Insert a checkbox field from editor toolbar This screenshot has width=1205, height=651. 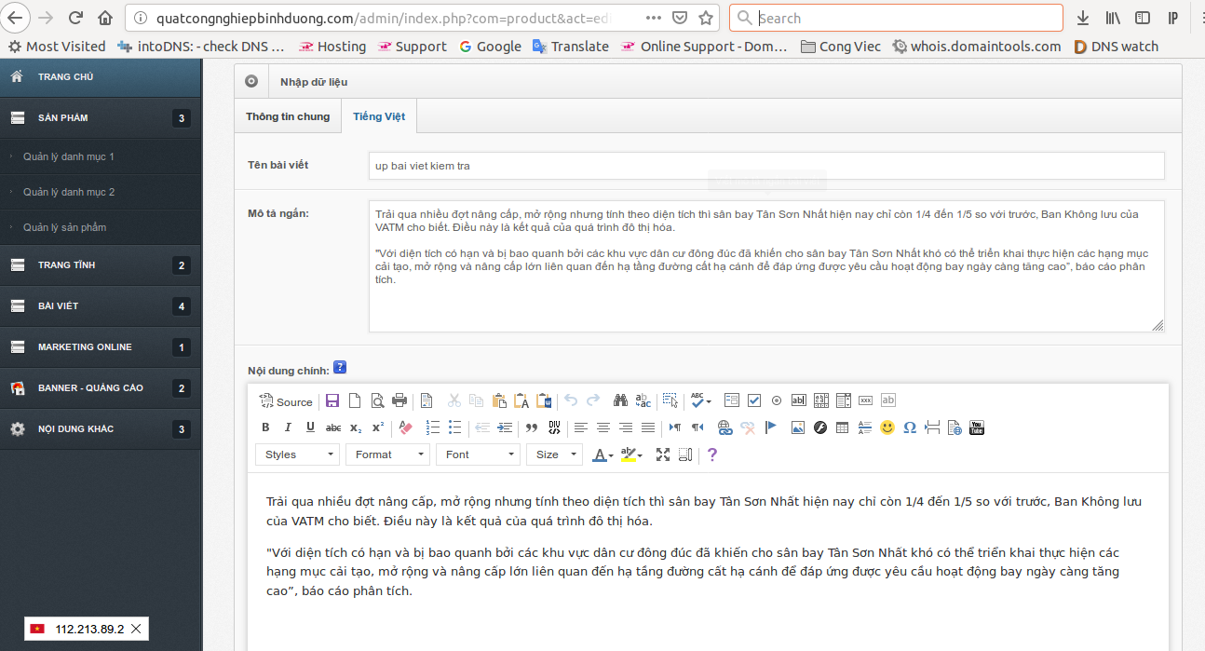754,400
